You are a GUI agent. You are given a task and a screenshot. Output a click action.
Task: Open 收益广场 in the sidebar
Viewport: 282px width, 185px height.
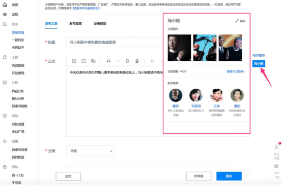coord(18,132)
